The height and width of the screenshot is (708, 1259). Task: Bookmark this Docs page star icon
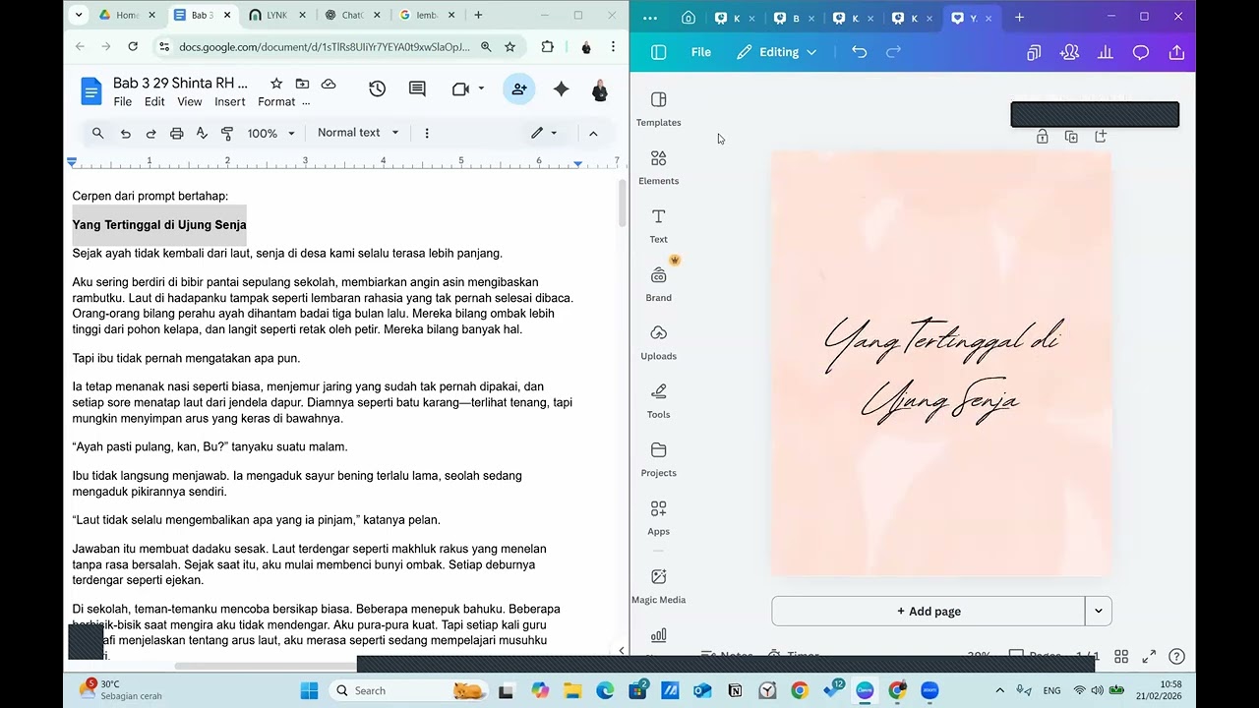[x=510, y=46]
